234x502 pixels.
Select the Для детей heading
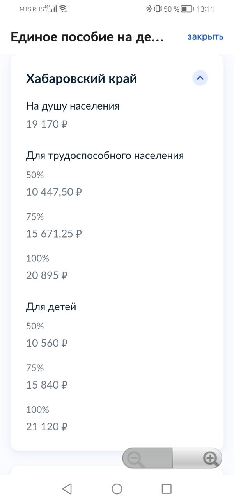click(51, 307)
